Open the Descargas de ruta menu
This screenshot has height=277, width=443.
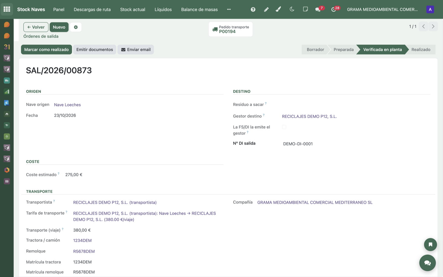tap(92, 9)
